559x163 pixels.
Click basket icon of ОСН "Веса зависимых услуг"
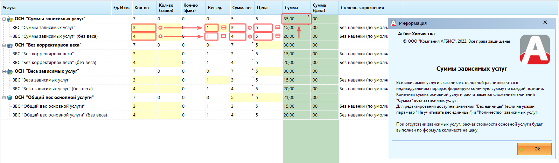pos(10,72)
